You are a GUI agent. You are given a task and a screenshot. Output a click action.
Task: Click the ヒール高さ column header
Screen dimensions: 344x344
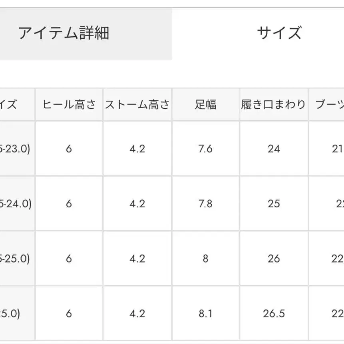pyautogui.click(x=69, y=104)
